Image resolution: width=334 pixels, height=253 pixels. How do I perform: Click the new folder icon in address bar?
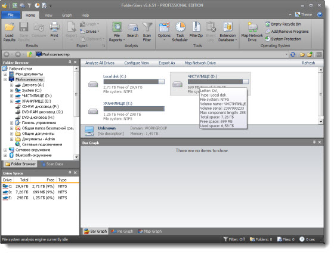click(x=310, y=54)
